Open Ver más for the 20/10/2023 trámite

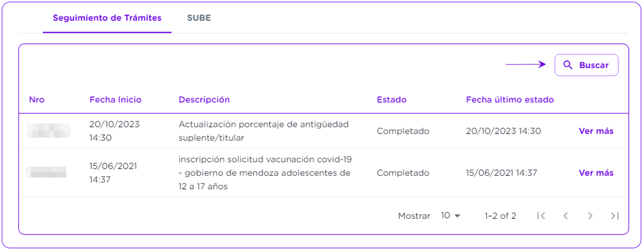(596, 131)
